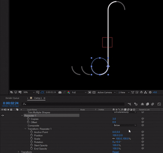Click the Lock column header icon
The height and width of the screenshot is (153, 163).
11,109
